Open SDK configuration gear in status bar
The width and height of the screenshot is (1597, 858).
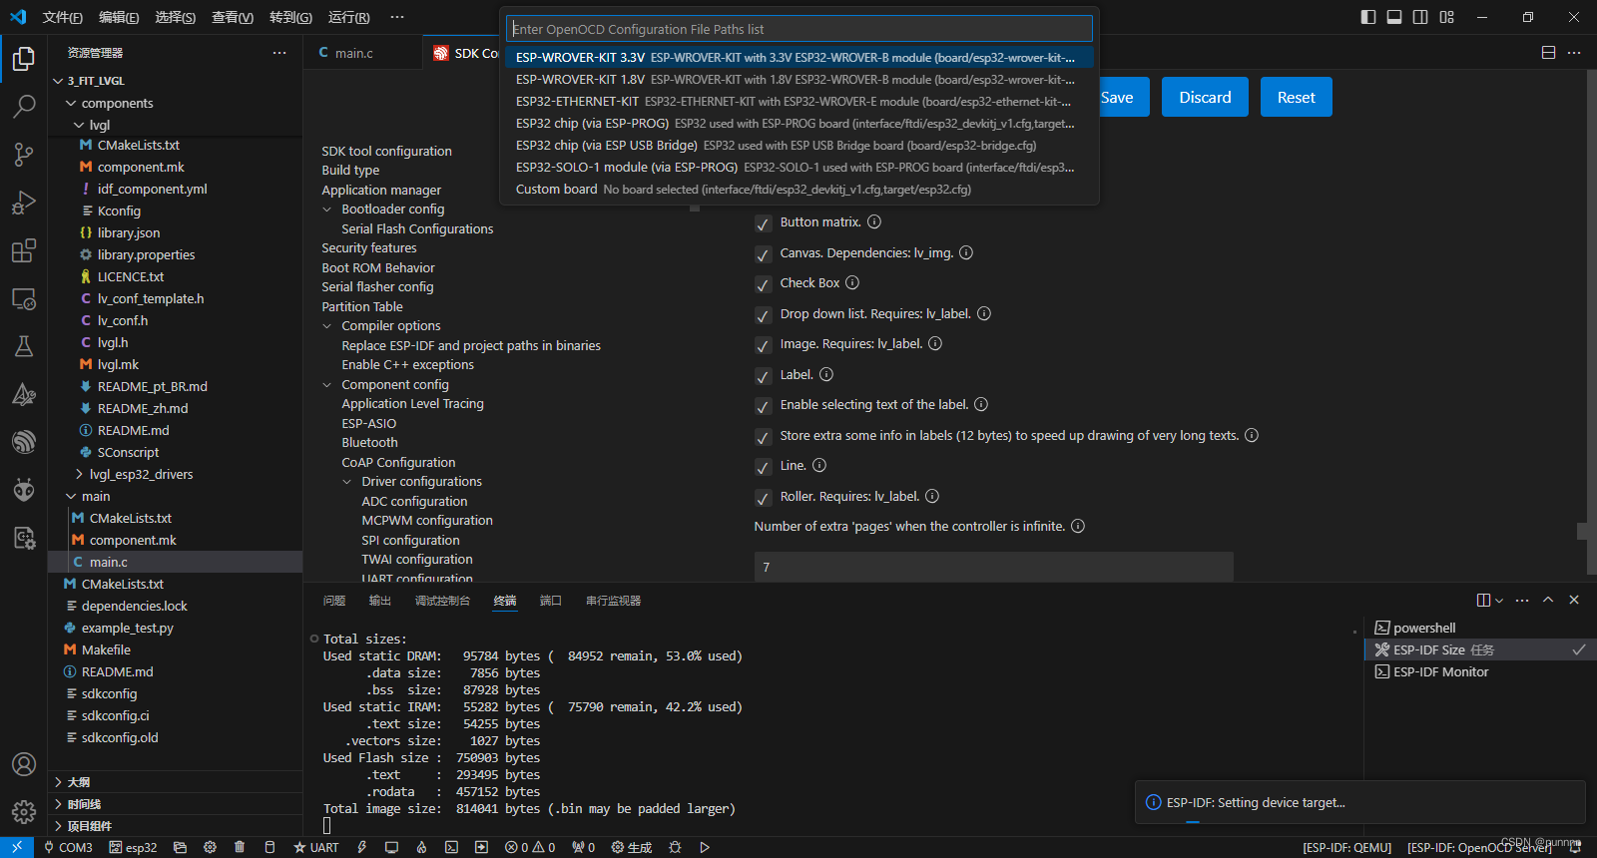[210, 847]
